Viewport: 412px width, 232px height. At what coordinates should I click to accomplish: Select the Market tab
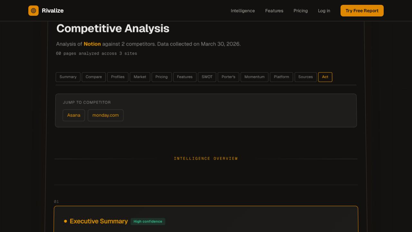[x=140, y=77]
